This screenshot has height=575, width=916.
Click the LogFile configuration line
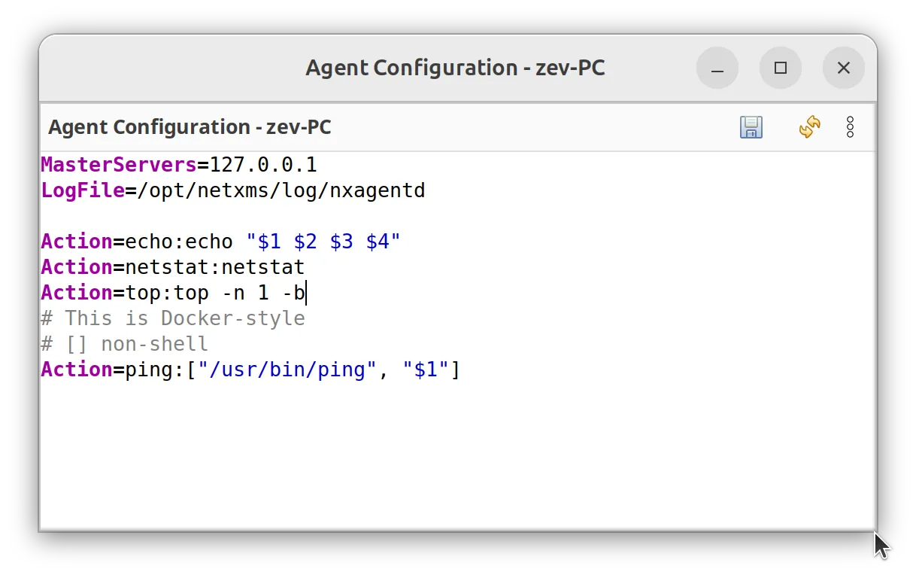click(x=233, y=190)
